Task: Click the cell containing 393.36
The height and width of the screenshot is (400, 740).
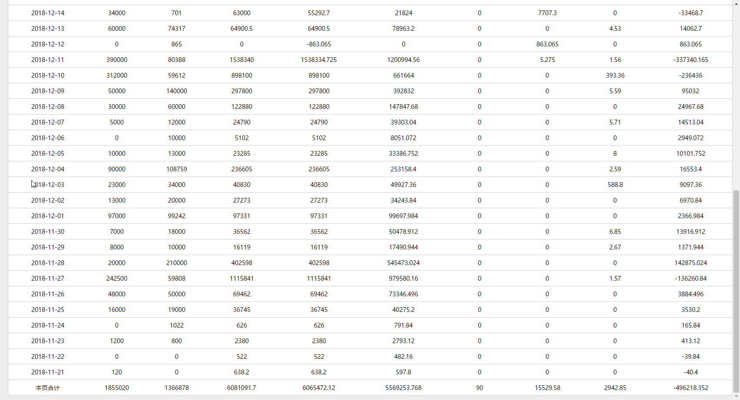Action: pyautogui.click(x=615, y=75)
